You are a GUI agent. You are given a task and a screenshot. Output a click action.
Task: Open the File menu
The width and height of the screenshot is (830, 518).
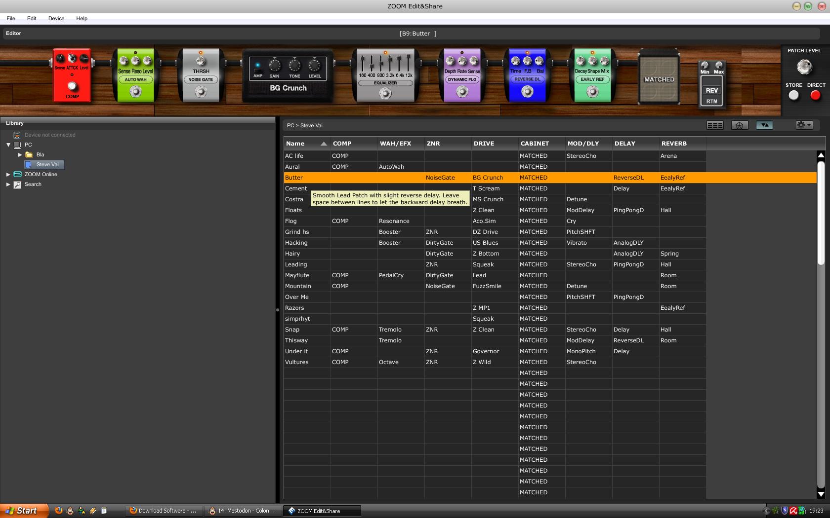click(x=11, y=18)
